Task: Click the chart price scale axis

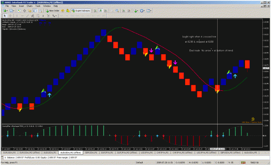Action: click(266, 71)
